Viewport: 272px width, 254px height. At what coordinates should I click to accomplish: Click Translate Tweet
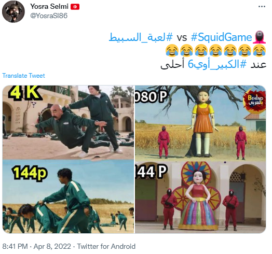click(x=23, y=76)
